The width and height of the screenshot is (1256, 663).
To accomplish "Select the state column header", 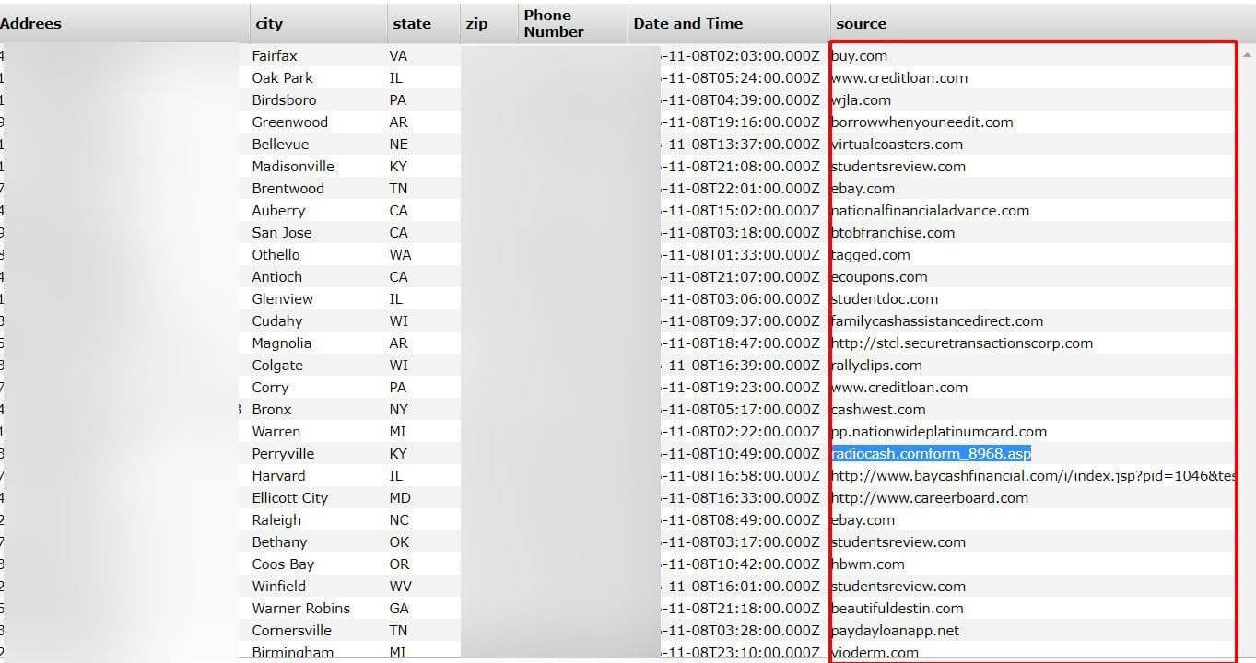I will point(411,24).
